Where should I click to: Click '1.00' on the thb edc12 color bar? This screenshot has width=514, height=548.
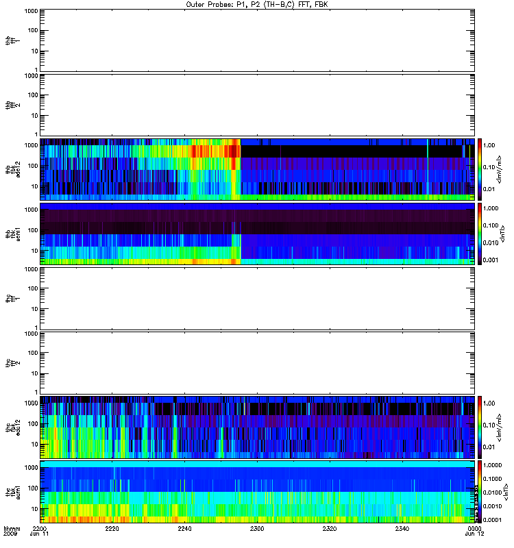click(x=489, y=145)
